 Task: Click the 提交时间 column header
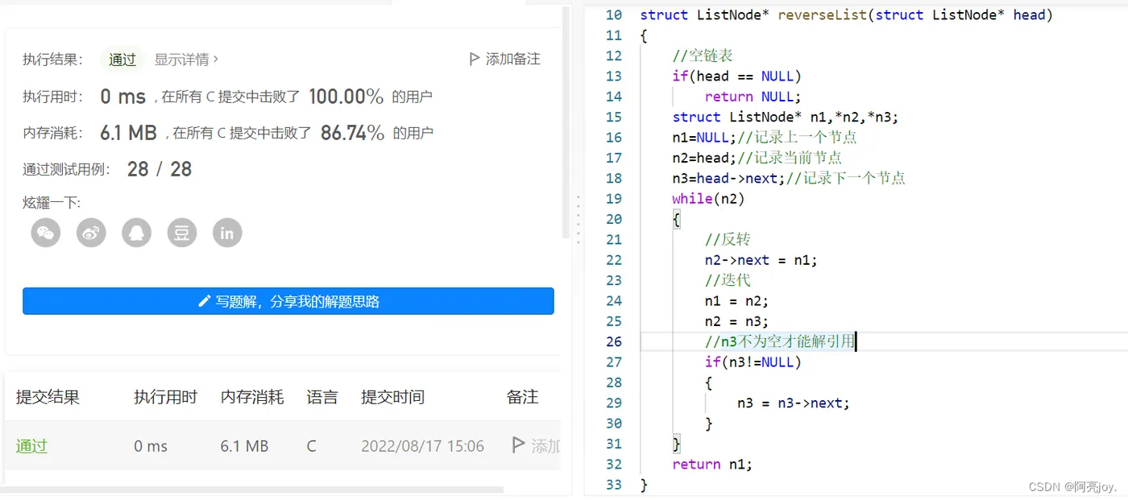(392, 397)
